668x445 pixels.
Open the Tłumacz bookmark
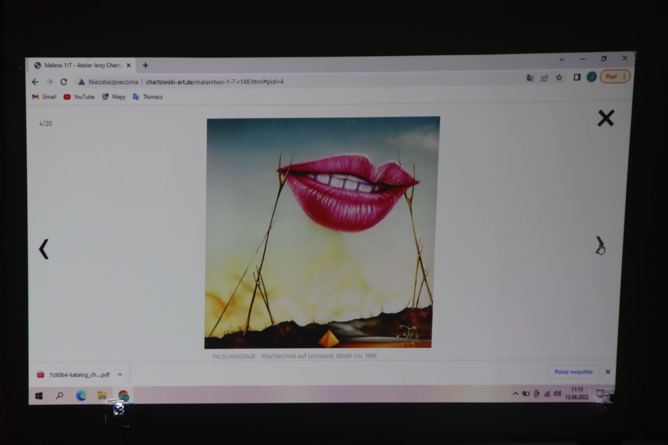tap(148, 97)
